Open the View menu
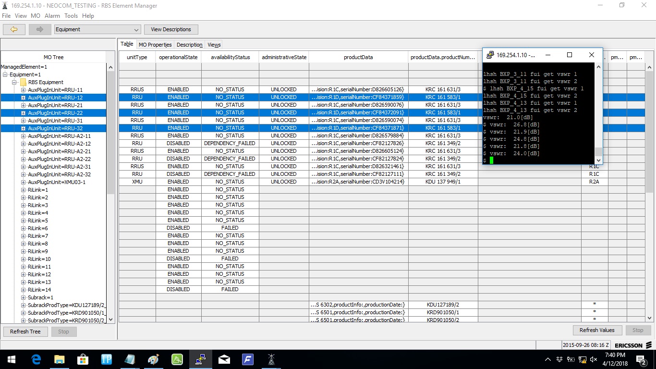Screen dimensions: 656x369 tap(21, 16)
